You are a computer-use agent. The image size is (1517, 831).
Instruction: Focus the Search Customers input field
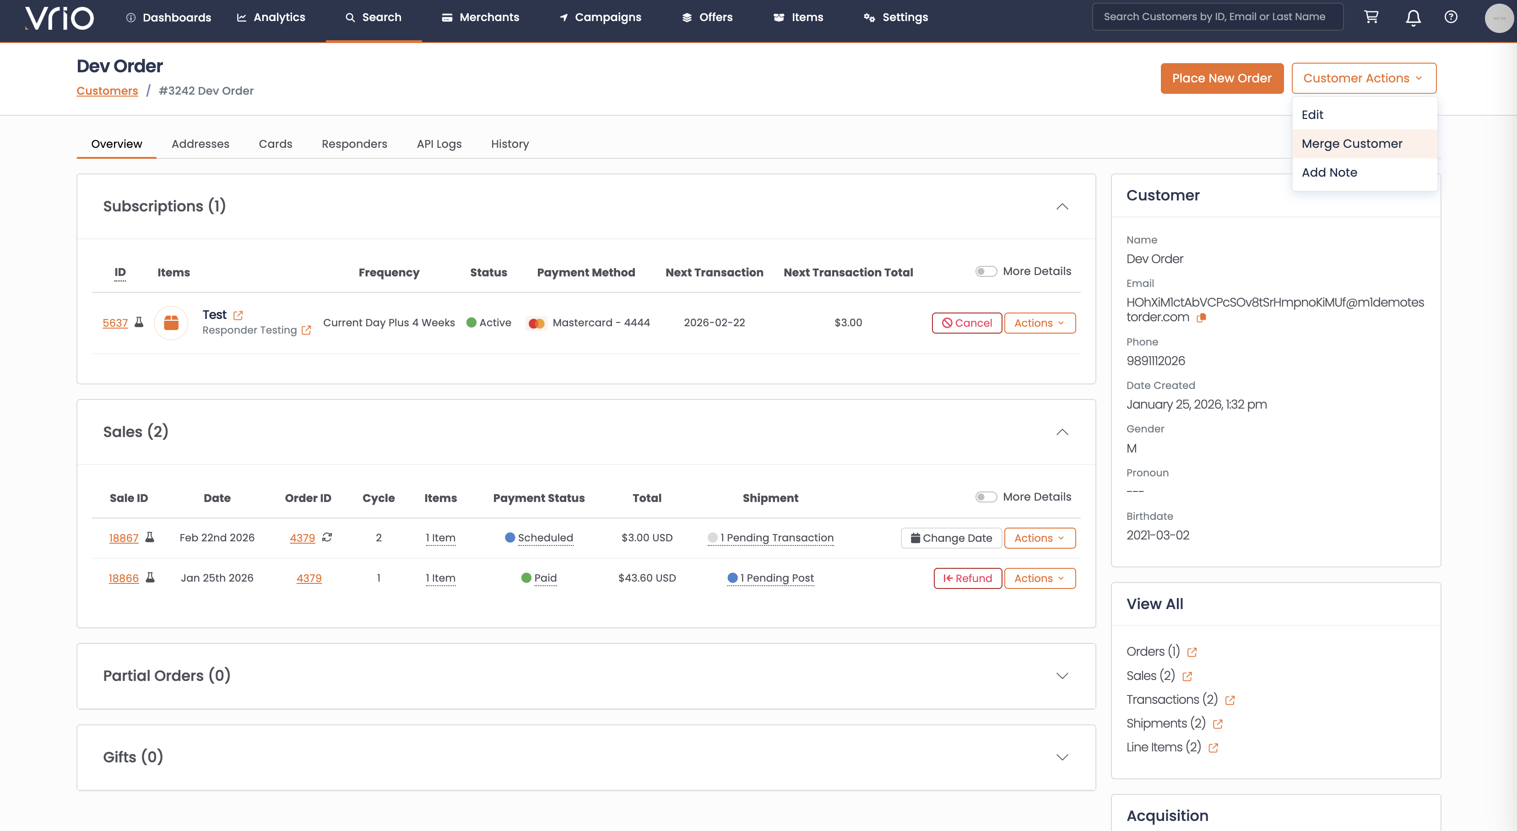(1217, 16)
